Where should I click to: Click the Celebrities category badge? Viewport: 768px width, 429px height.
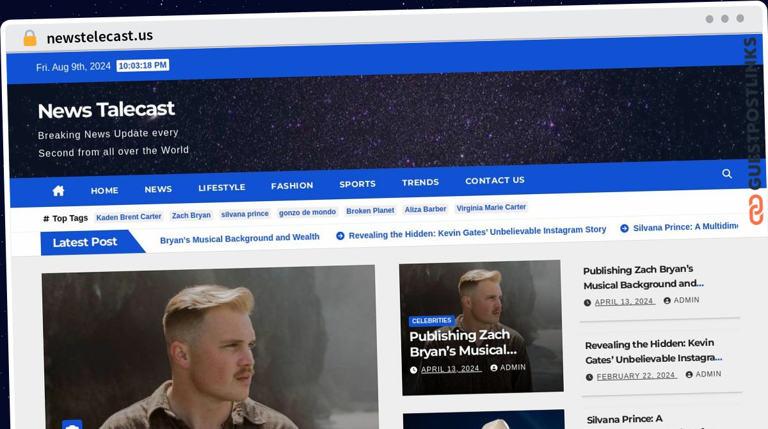pos(432,320)
